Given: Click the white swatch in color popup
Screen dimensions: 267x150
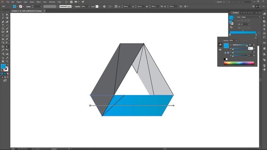Looking at the screenshot, I should 227,59.
